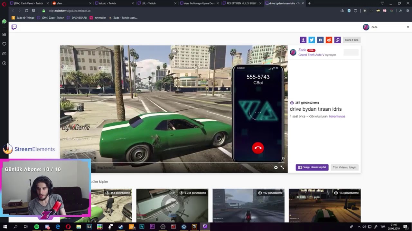Image resolution: width=412 pixels, height=231 pixels.
Task: Reload the current page
Action: click(x=26, y=11)
